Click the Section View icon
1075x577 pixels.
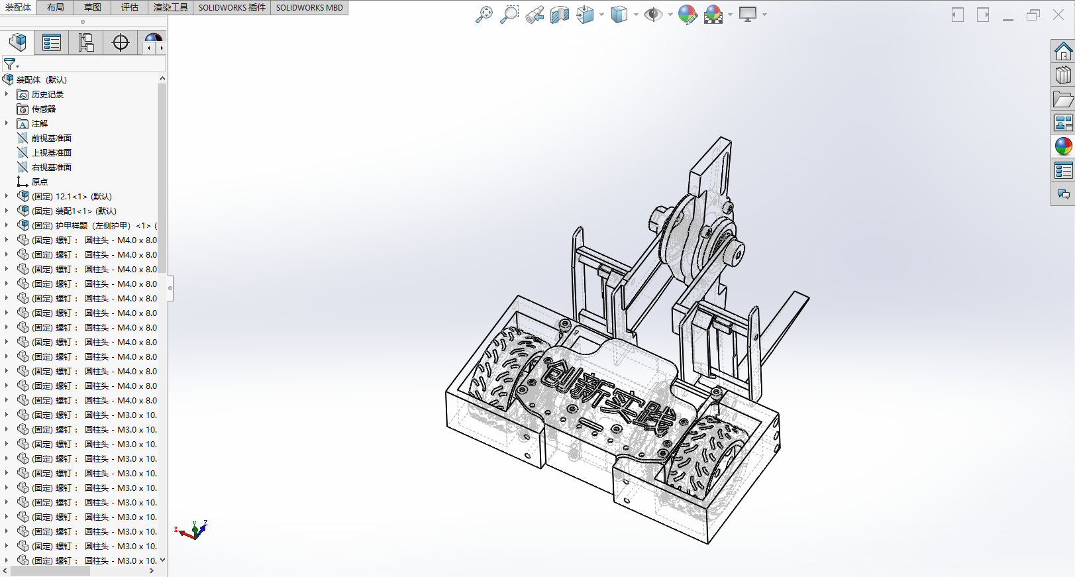560,14
